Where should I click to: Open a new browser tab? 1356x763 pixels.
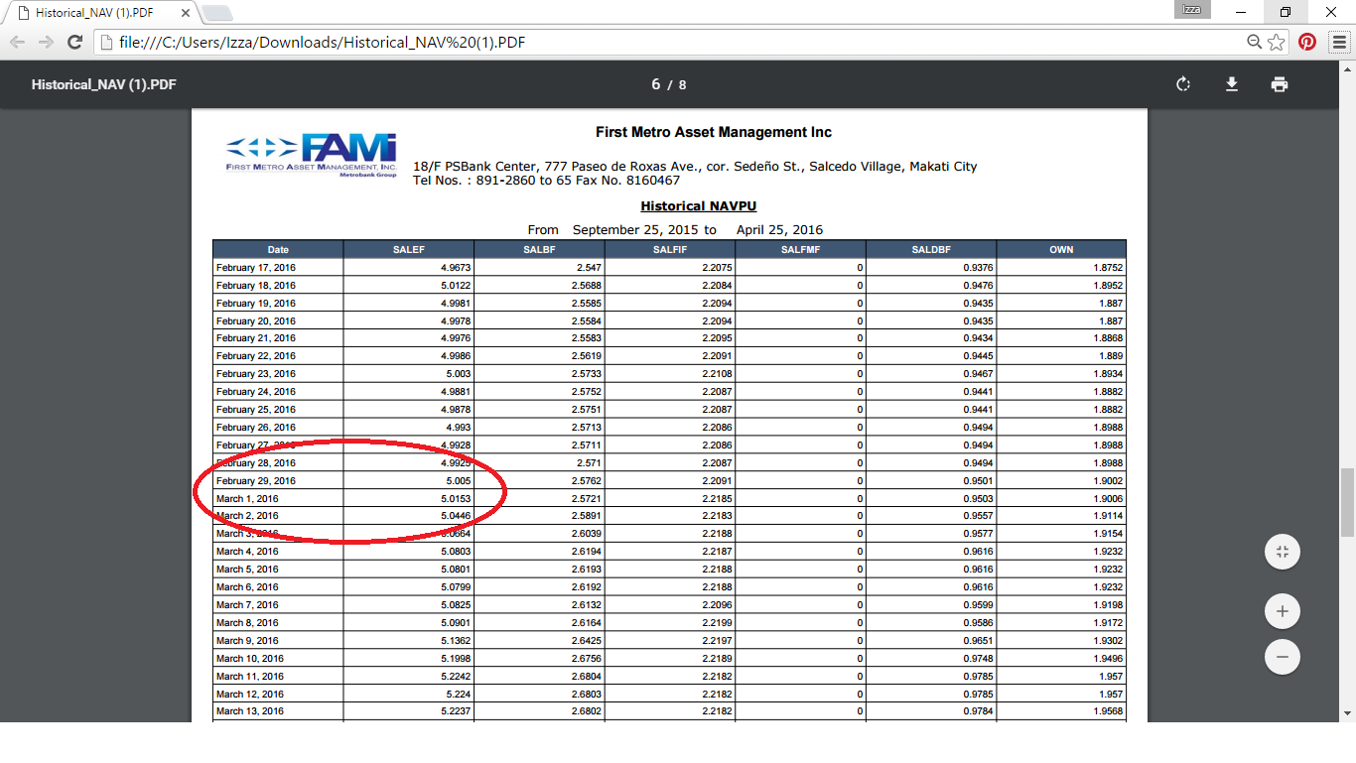(x=216, y=13)
